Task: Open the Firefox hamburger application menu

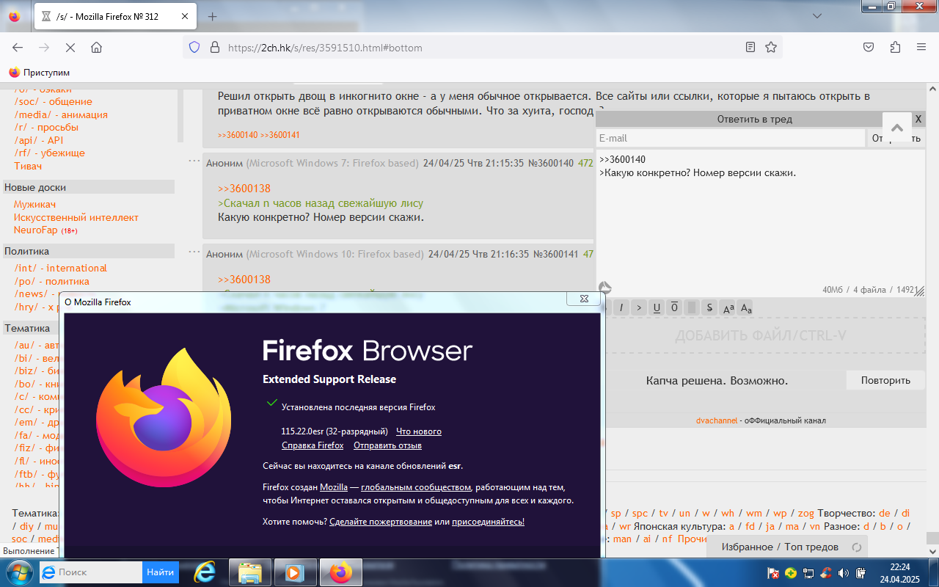Action: pyautogui.click(x=921, y=47)
